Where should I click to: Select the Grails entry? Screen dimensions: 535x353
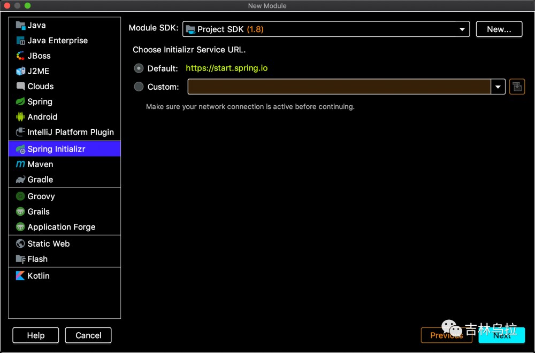(65, 211)
